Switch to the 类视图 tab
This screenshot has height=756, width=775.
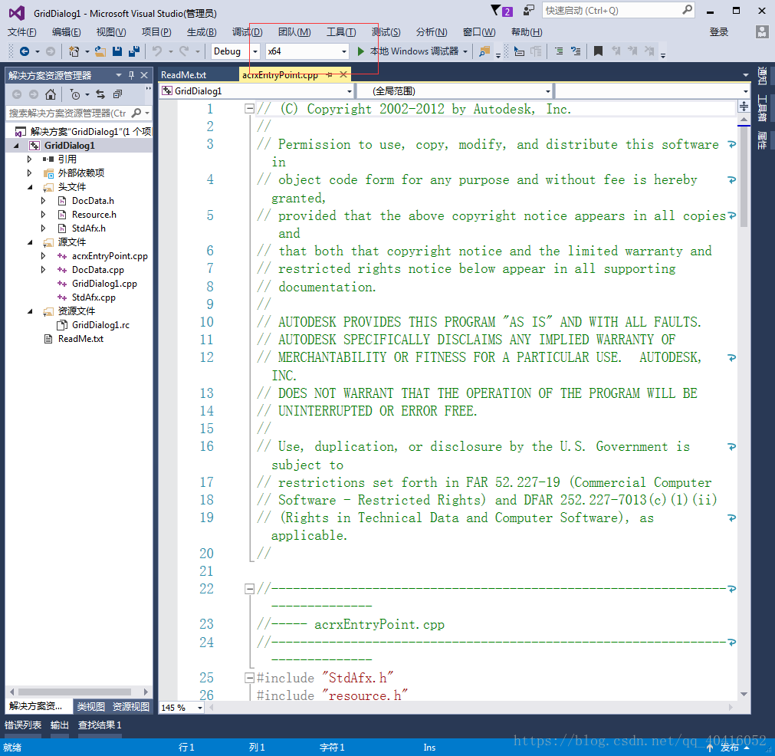(x=91, y=707)
